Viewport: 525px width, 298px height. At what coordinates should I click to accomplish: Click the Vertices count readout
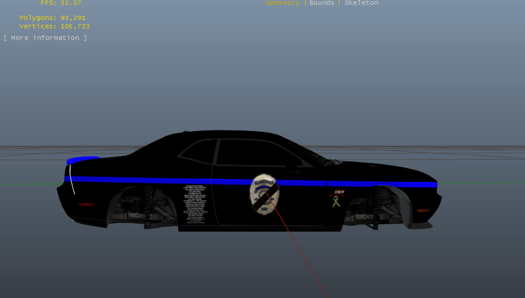54,27
